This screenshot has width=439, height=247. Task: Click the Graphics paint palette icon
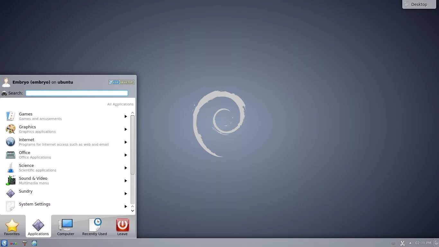coord(10,129)
